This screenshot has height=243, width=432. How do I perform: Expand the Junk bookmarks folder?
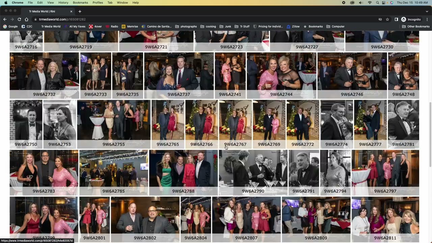[x=225, y=26]
